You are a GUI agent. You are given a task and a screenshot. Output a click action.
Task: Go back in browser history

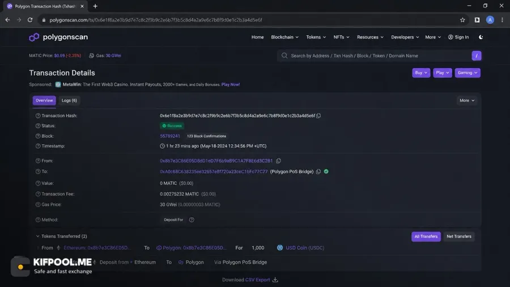[7, 20]
